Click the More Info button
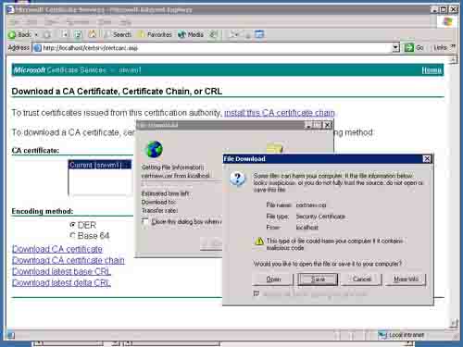The image size is (463, 347). tap(406, 279)
